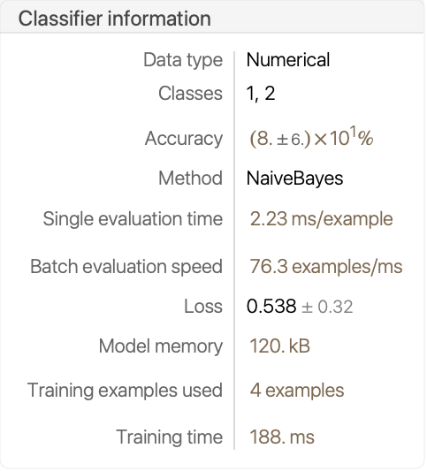The width and height of the screenshot is (427, 471).
Task: Click the Numerical data type value
Action: (288, 59)
